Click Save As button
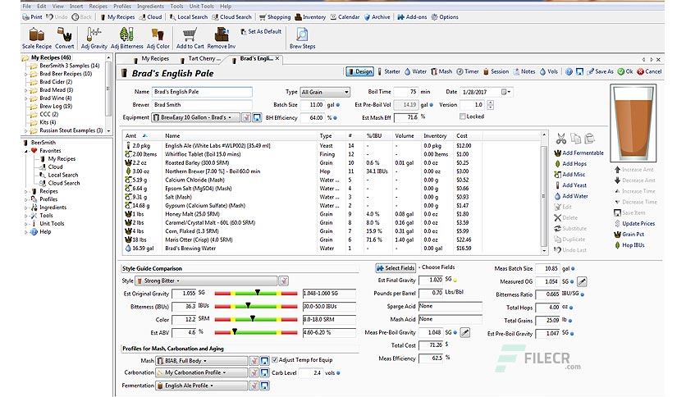The height and width of the screenshot is (397, 686). 601,71
